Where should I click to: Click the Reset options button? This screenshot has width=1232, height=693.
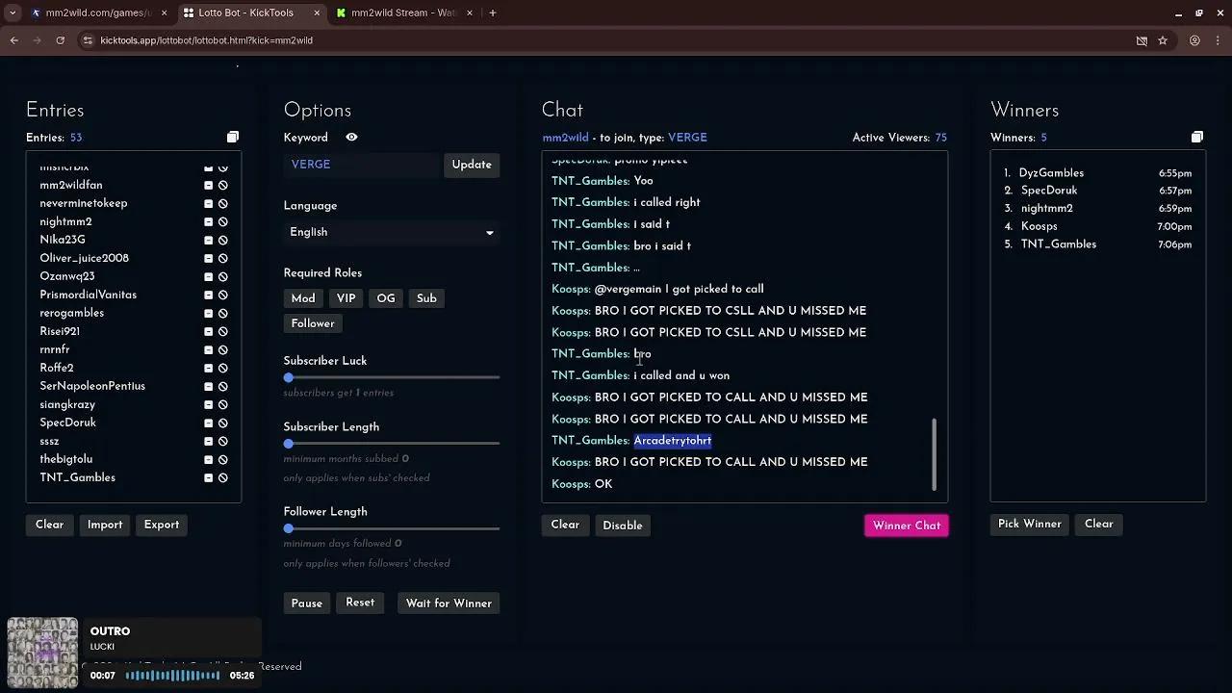point(360,603)
